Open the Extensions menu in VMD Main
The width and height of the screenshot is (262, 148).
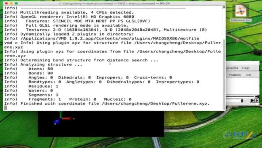point(232,68)
